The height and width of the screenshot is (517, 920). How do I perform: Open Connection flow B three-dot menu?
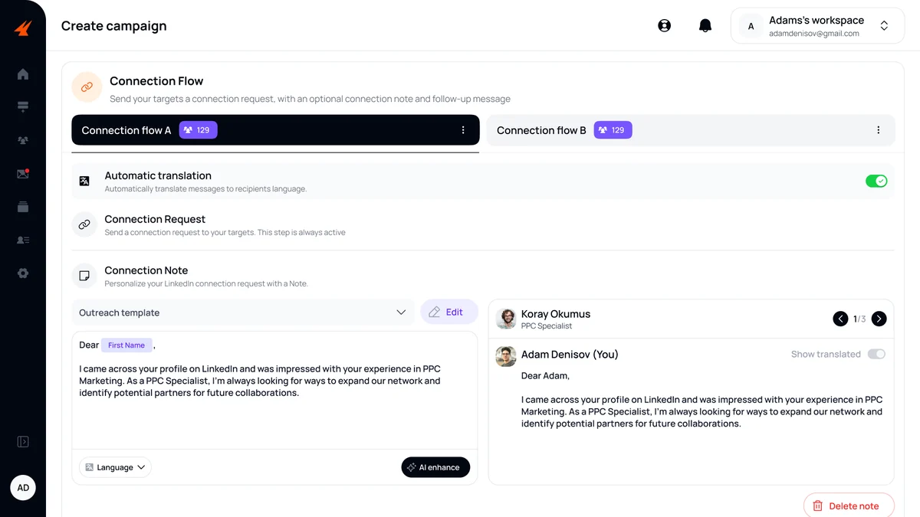(878, 130)
